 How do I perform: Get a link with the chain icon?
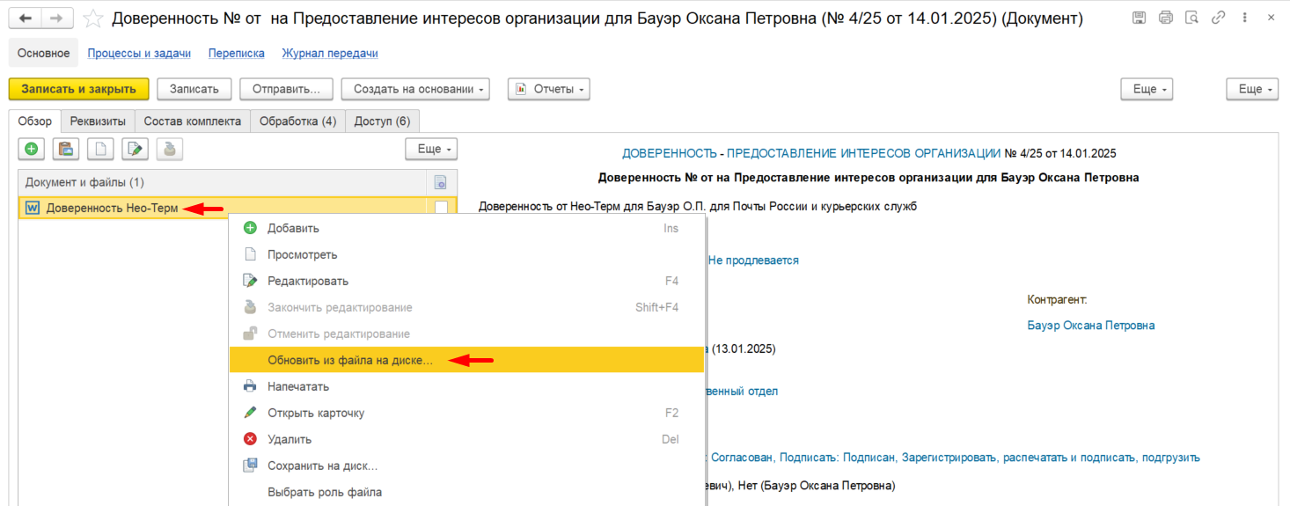click(x=1218, y=18)
